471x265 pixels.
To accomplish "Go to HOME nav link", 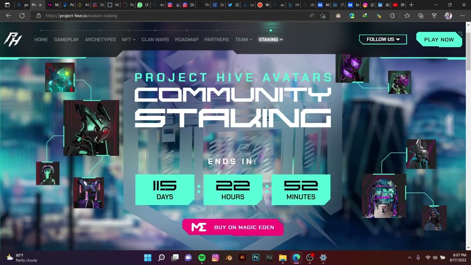I will pos(41,39).
